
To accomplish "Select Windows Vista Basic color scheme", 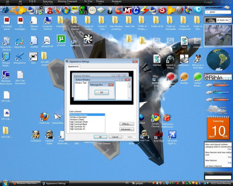I will click(x=87, y=115).
